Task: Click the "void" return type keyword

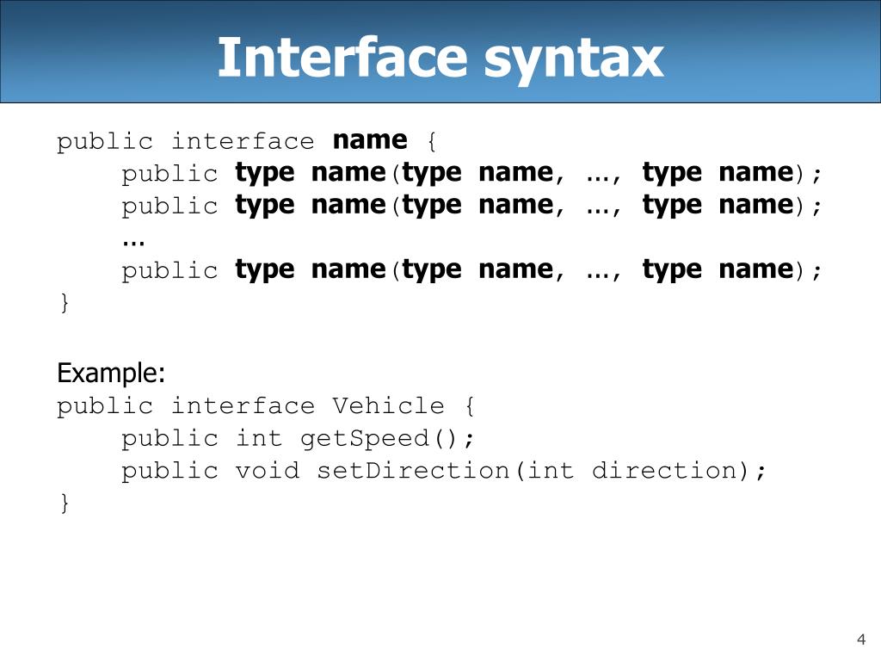Action: pos(268,471)
